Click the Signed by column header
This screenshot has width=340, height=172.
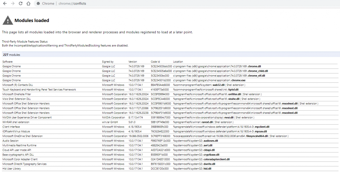(x=108, y=62)
